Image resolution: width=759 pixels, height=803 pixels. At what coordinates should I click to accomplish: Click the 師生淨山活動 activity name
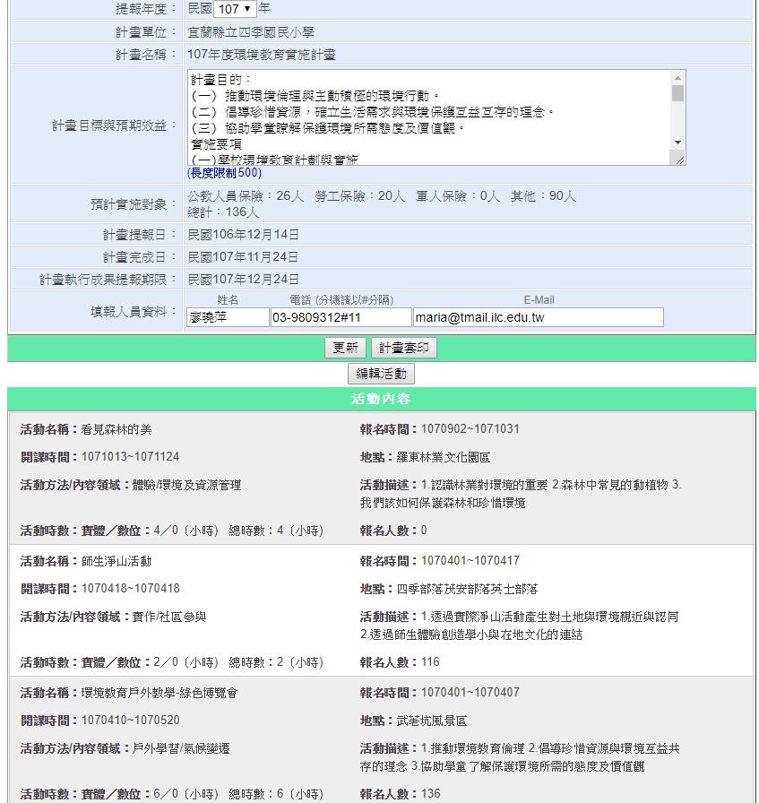(116, 561)
